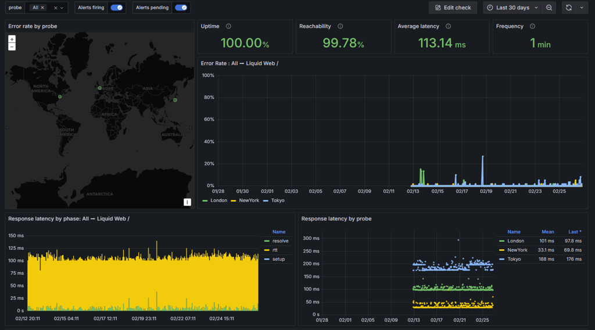The width and height of the screenshot is (595, 330).
Task: Zoom in on the error rate map
Action: point(12,39)
